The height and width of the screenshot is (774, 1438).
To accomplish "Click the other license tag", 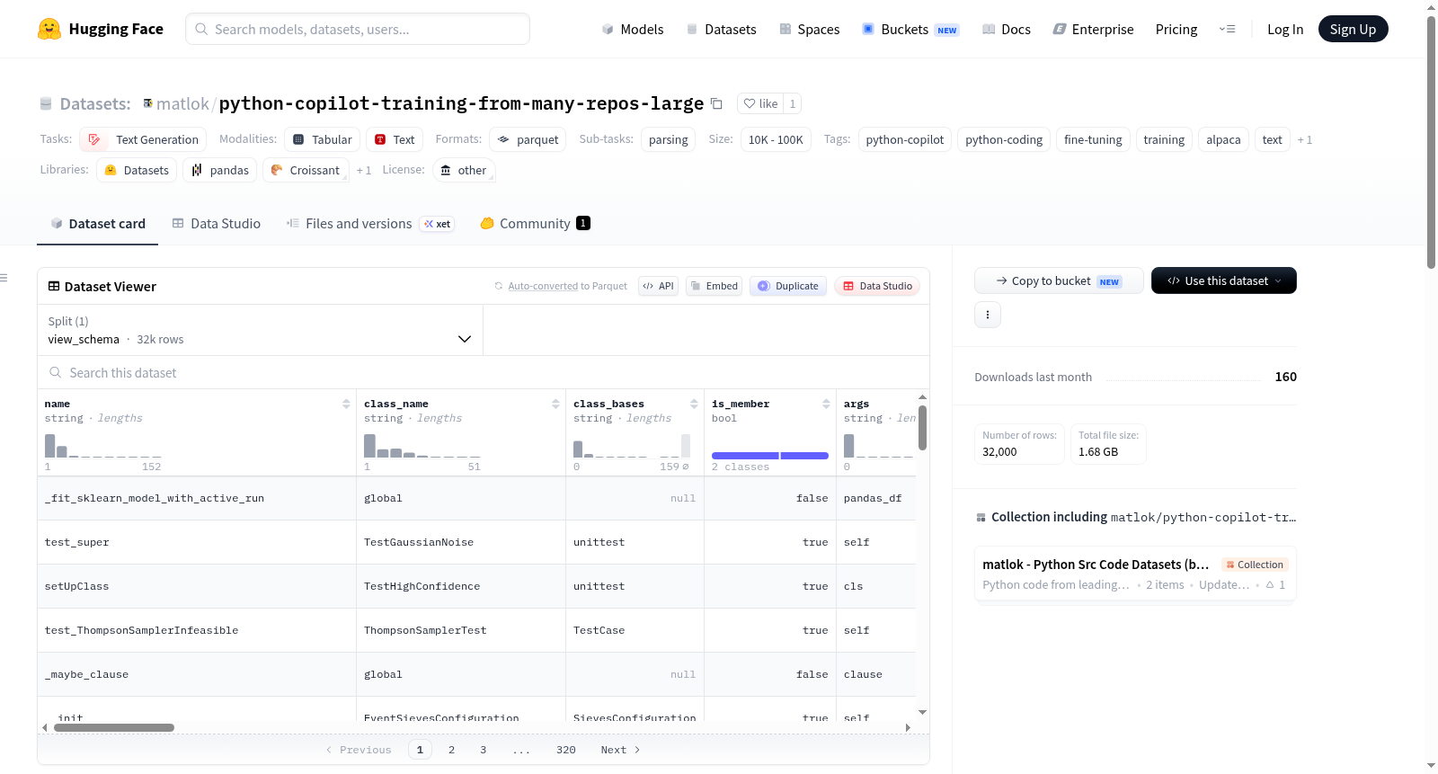I will [x=464, y=170].
